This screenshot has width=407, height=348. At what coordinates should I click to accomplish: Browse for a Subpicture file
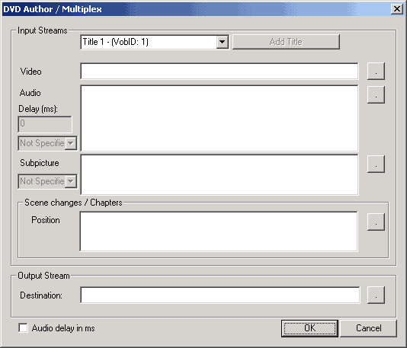tap(376, 164)
